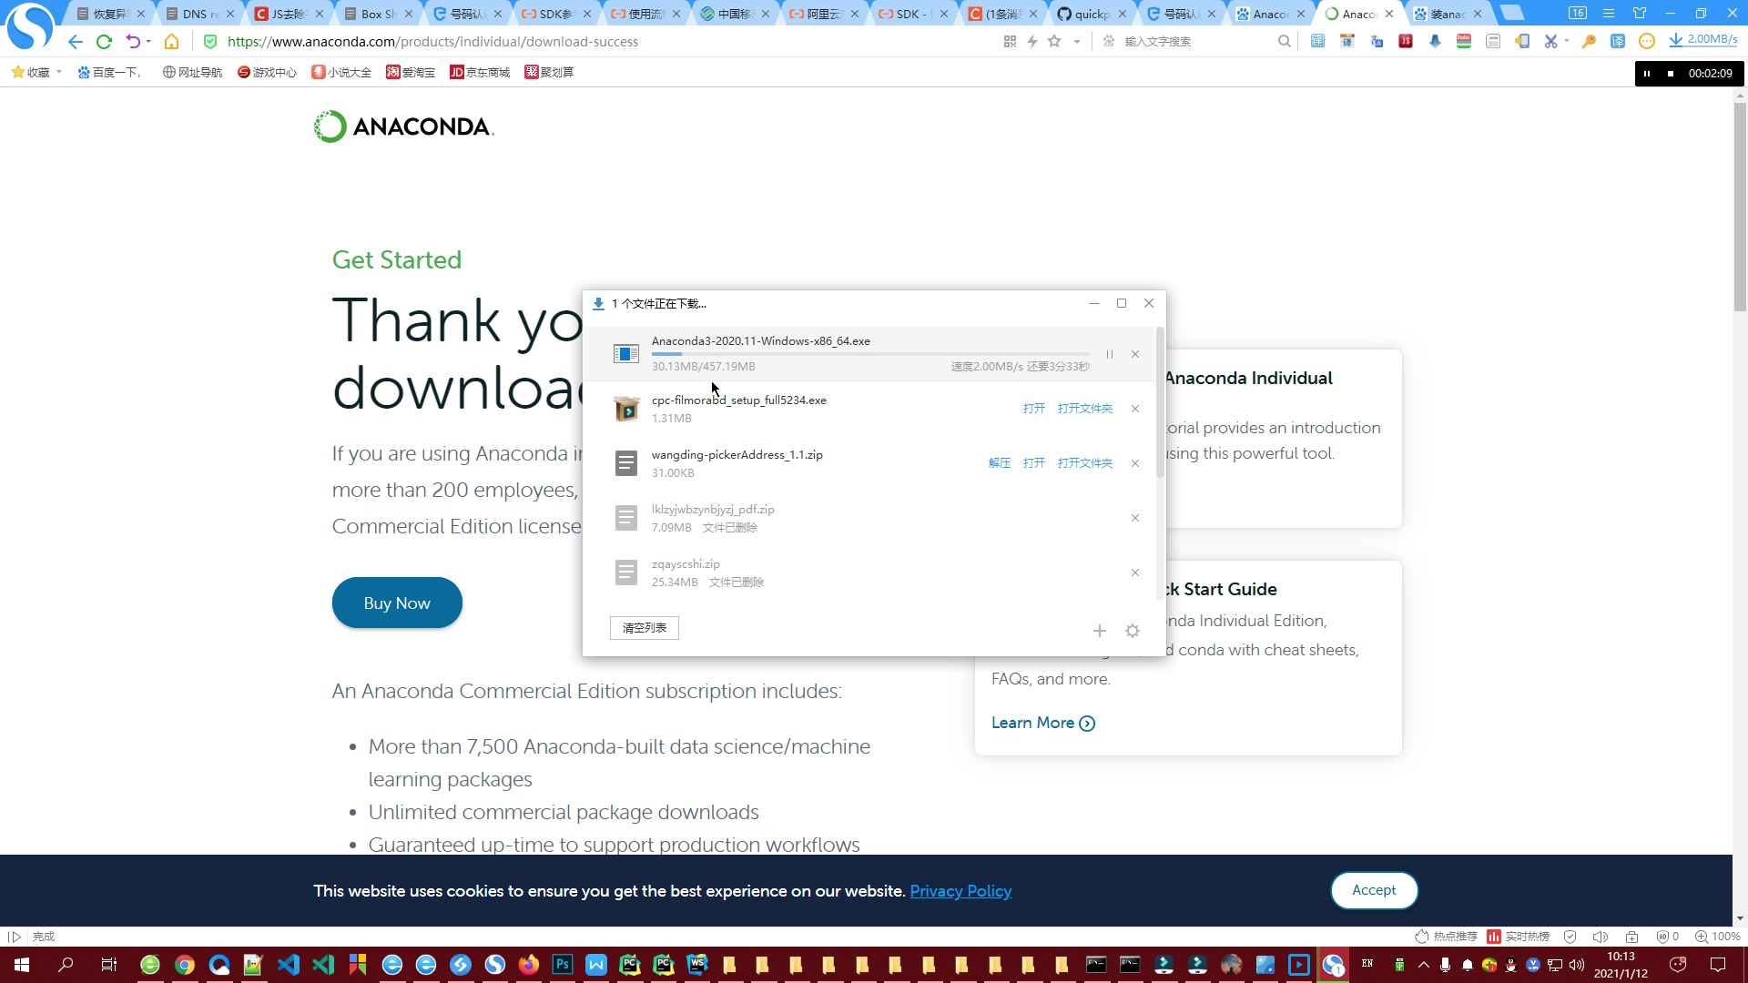Remove Anaconda3-2020.11 from download list

pyautogui.click(x=1135, y=354)
